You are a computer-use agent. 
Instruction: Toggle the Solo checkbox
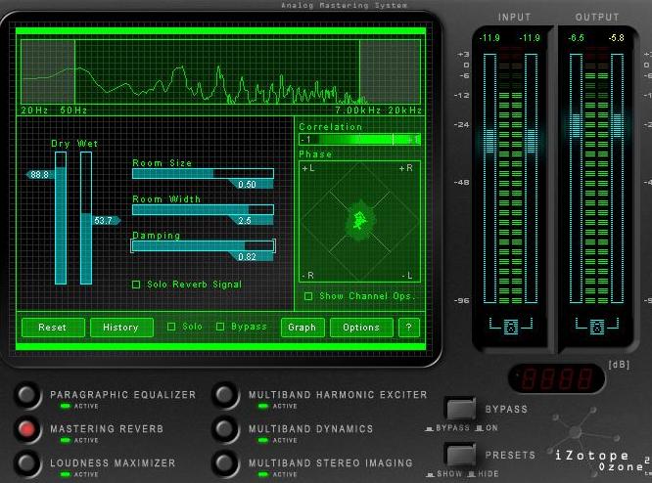tap(171, 327)
